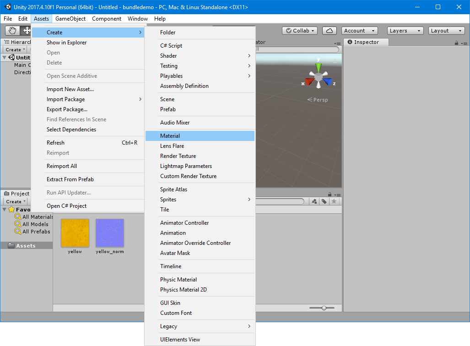Choose Folder from the Create submenu
Image resolution: width=470 pixels, height=346 pixels.
pyautogui.click(x=200, y=32)
